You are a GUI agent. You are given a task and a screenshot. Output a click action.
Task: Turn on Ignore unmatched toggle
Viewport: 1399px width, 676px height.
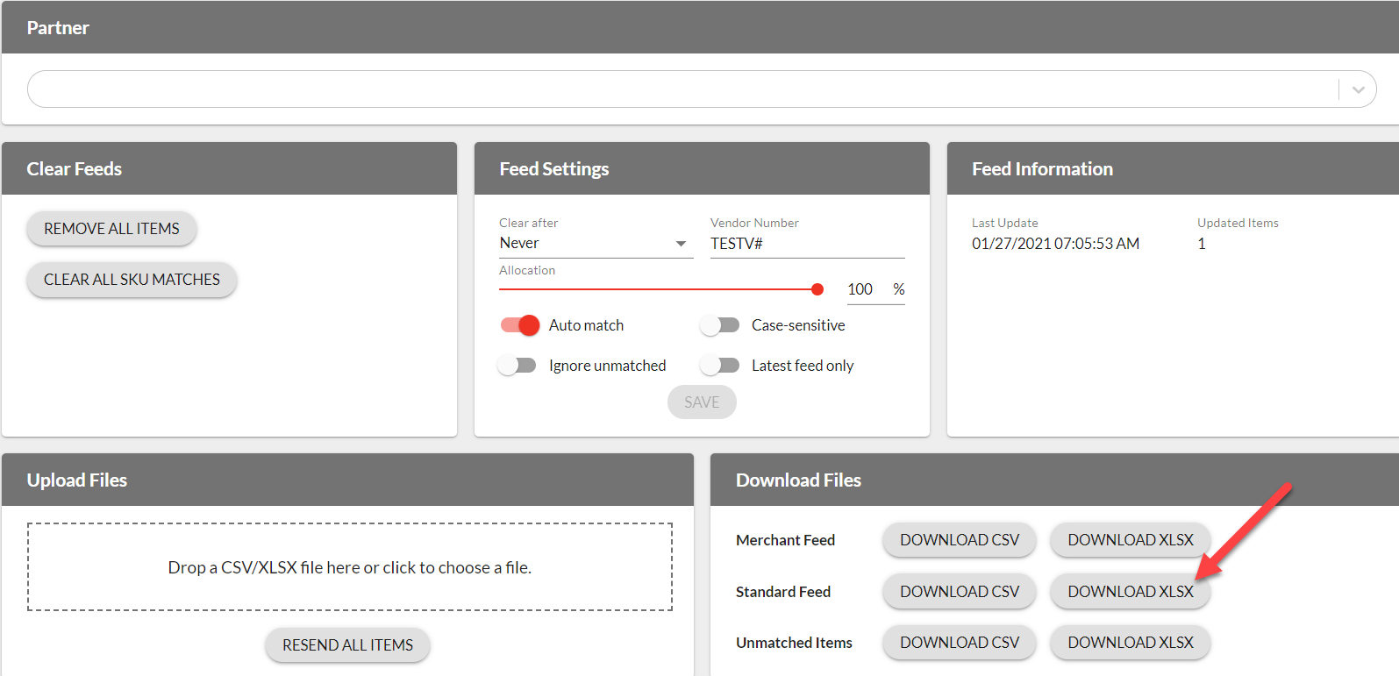click(x=517, y=366)
